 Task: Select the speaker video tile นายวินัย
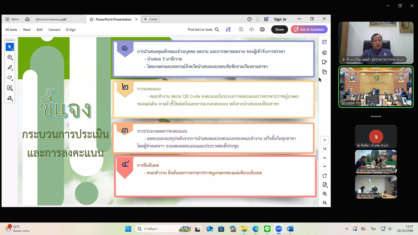[376, 43]
